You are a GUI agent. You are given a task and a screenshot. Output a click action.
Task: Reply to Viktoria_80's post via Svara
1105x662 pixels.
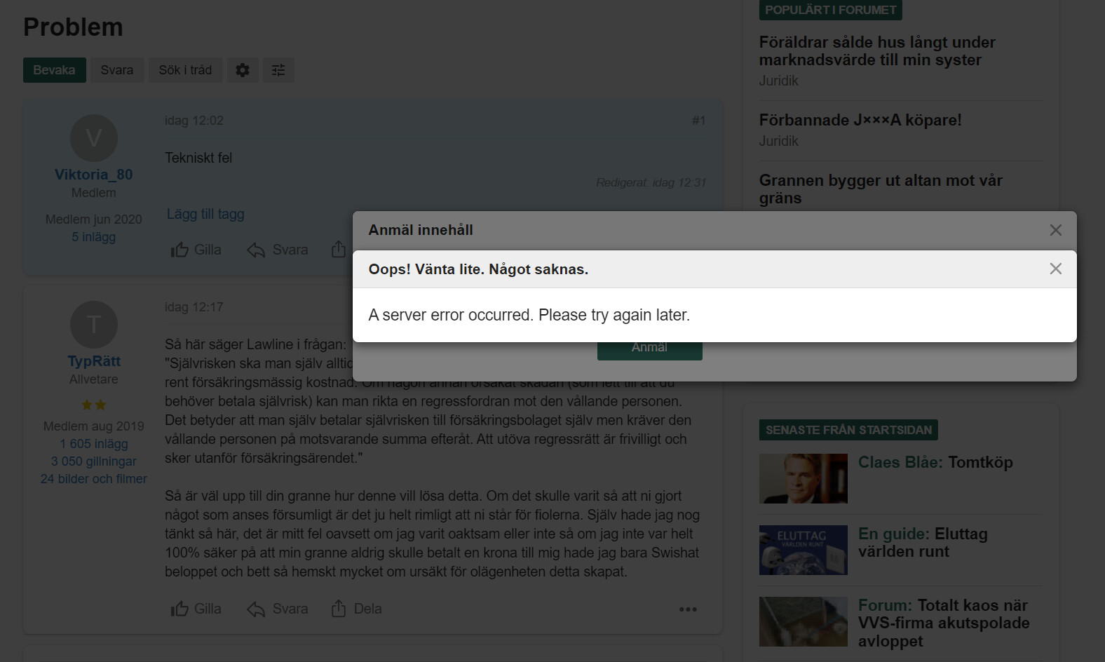tap(278, 250)
